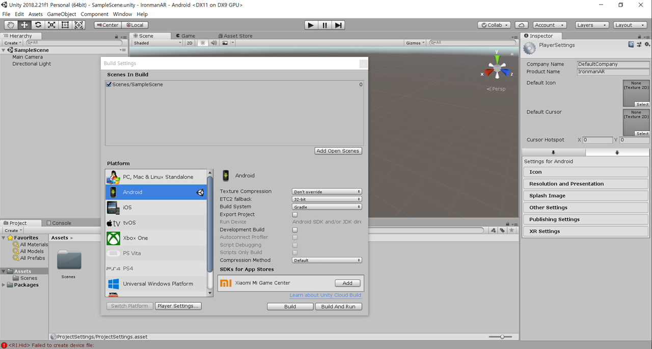This screenshot has height=349, width=652.
Task: Open Learn about Unity Cloud Build link
Action: (325, 295)
